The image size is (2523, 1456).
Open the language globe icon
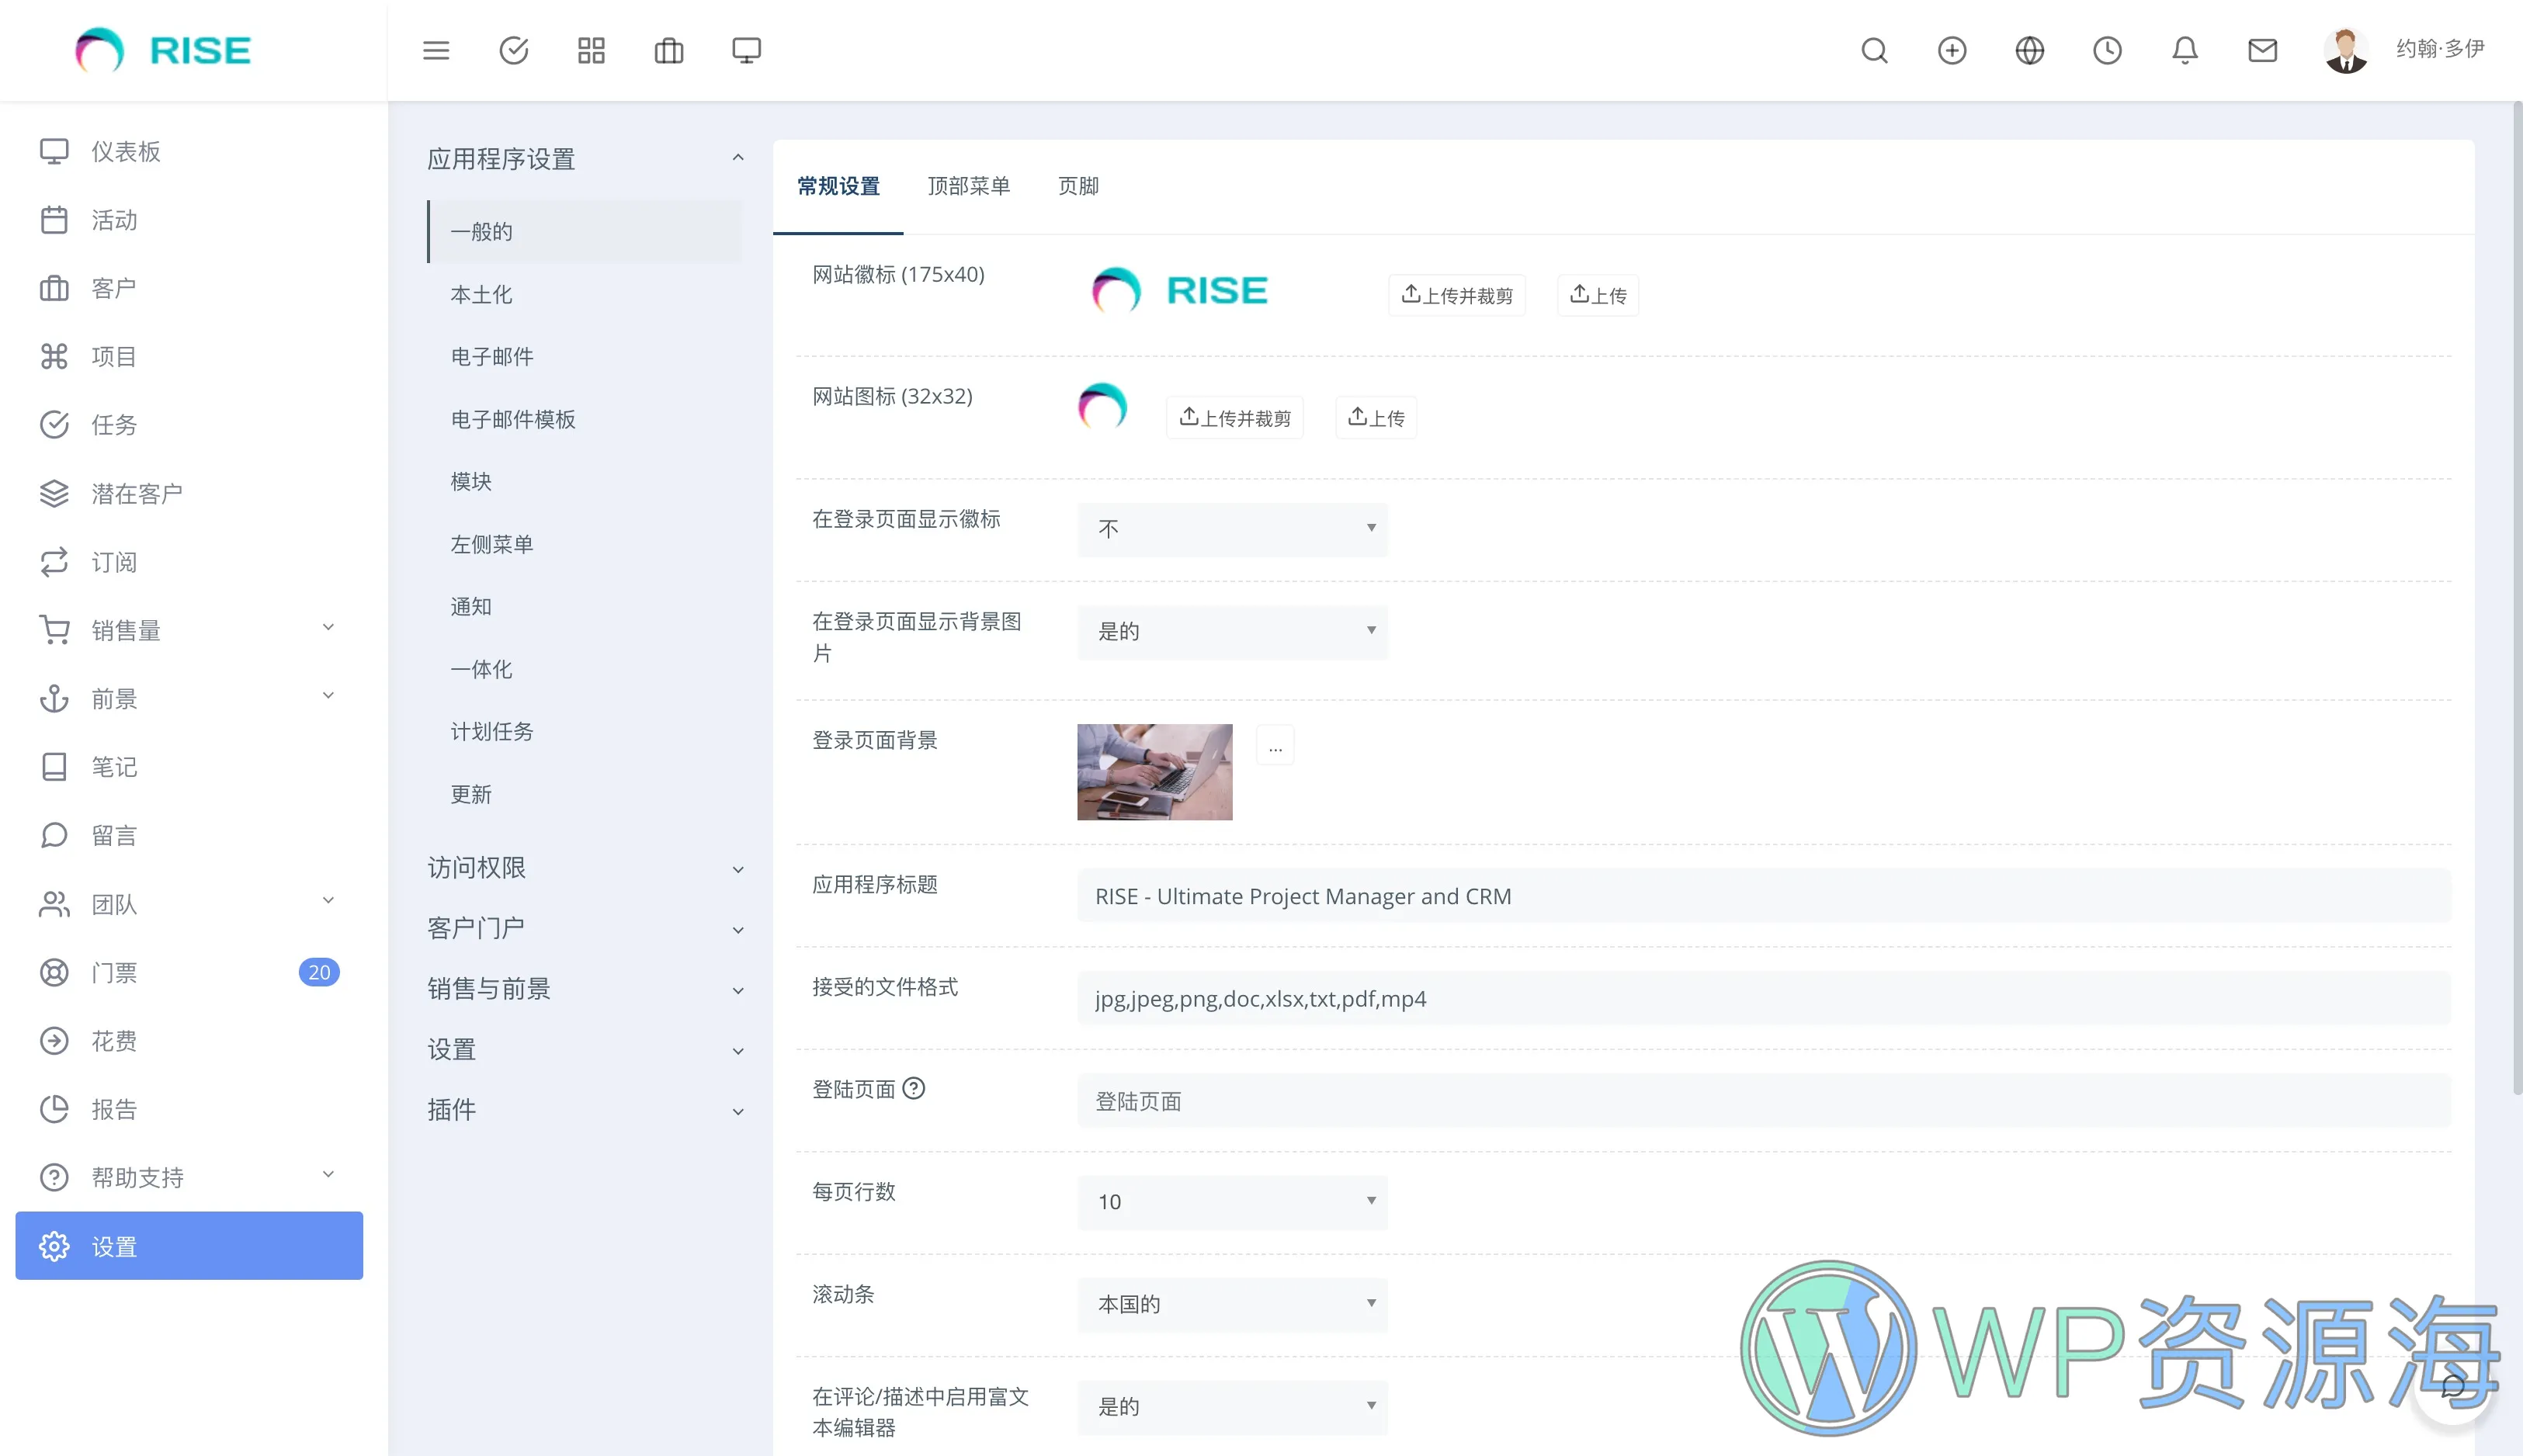click(x=2030, y=50)
